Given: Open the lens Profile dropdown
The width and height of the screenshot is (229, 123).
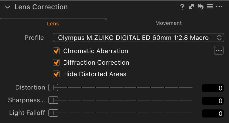Looking at the screenshot, I should tap(138, 38).
